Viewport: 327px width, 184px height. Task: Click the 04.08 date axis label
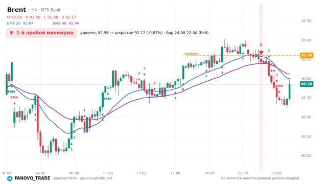point(40,173)
